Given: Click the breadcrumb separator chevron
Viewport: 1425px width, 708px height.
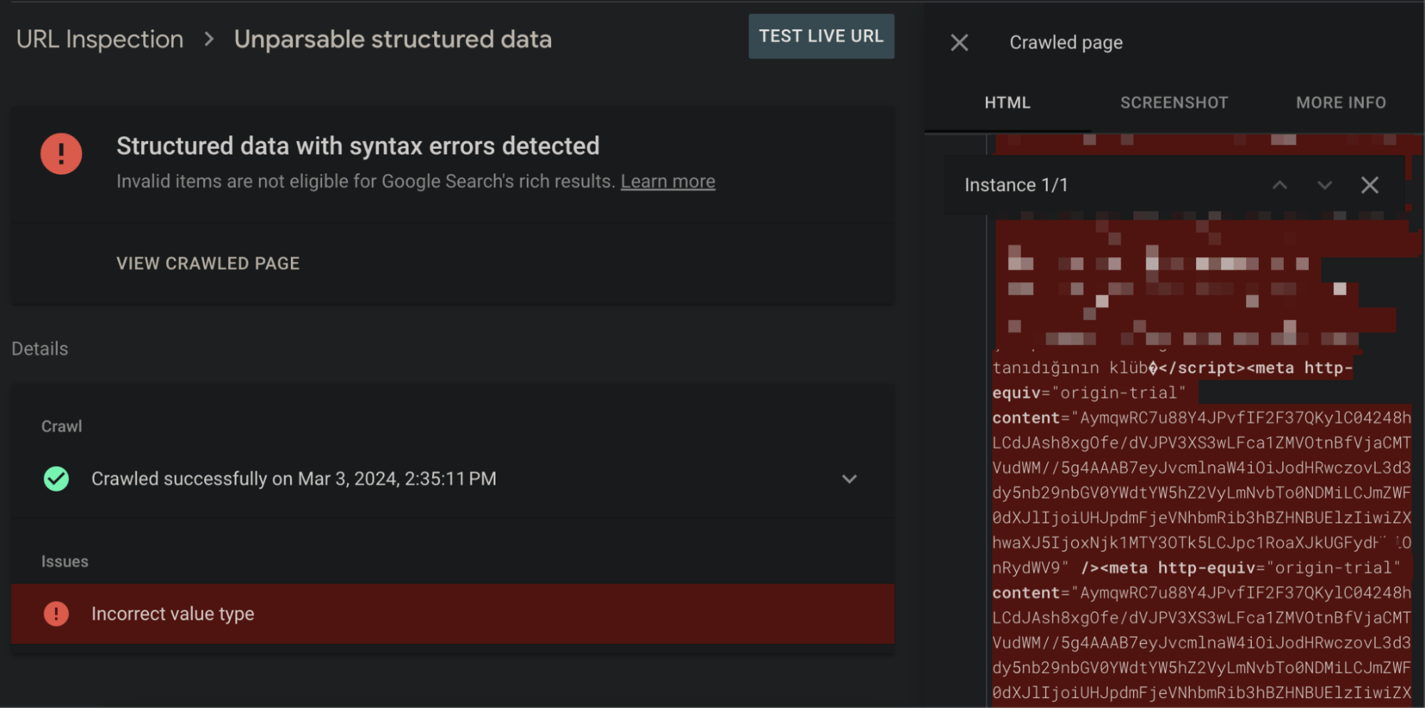Looking at the screenshot, I should [x=209, y=39].
